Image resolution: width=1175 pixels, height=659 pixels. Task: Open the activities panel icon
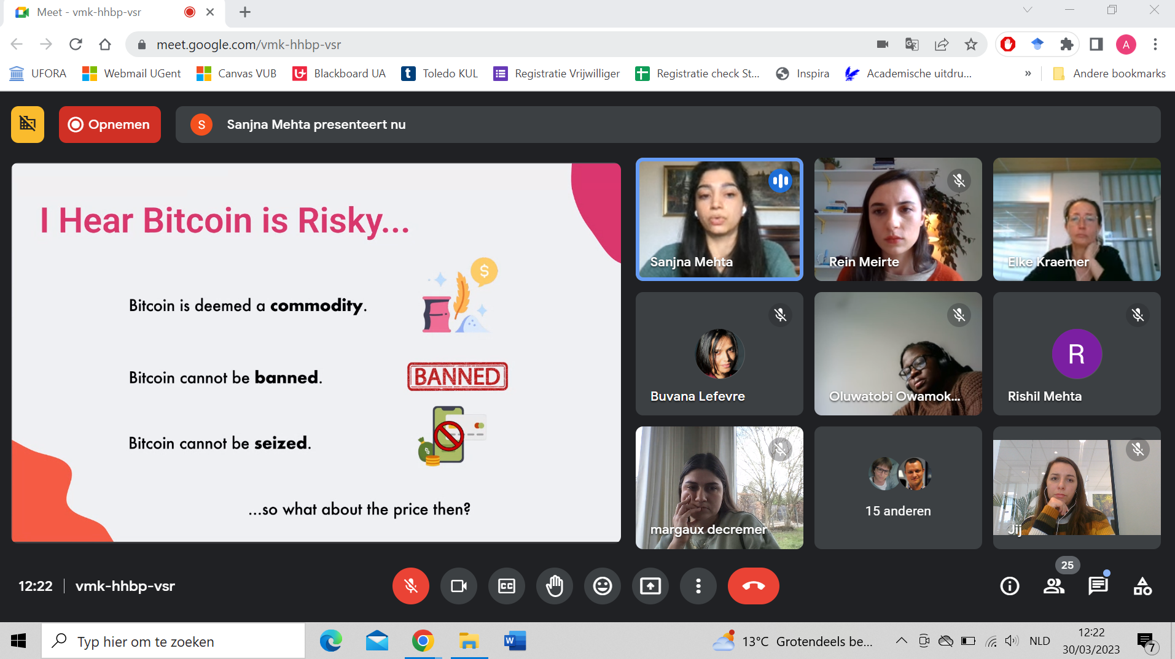tap(1142, 586)
